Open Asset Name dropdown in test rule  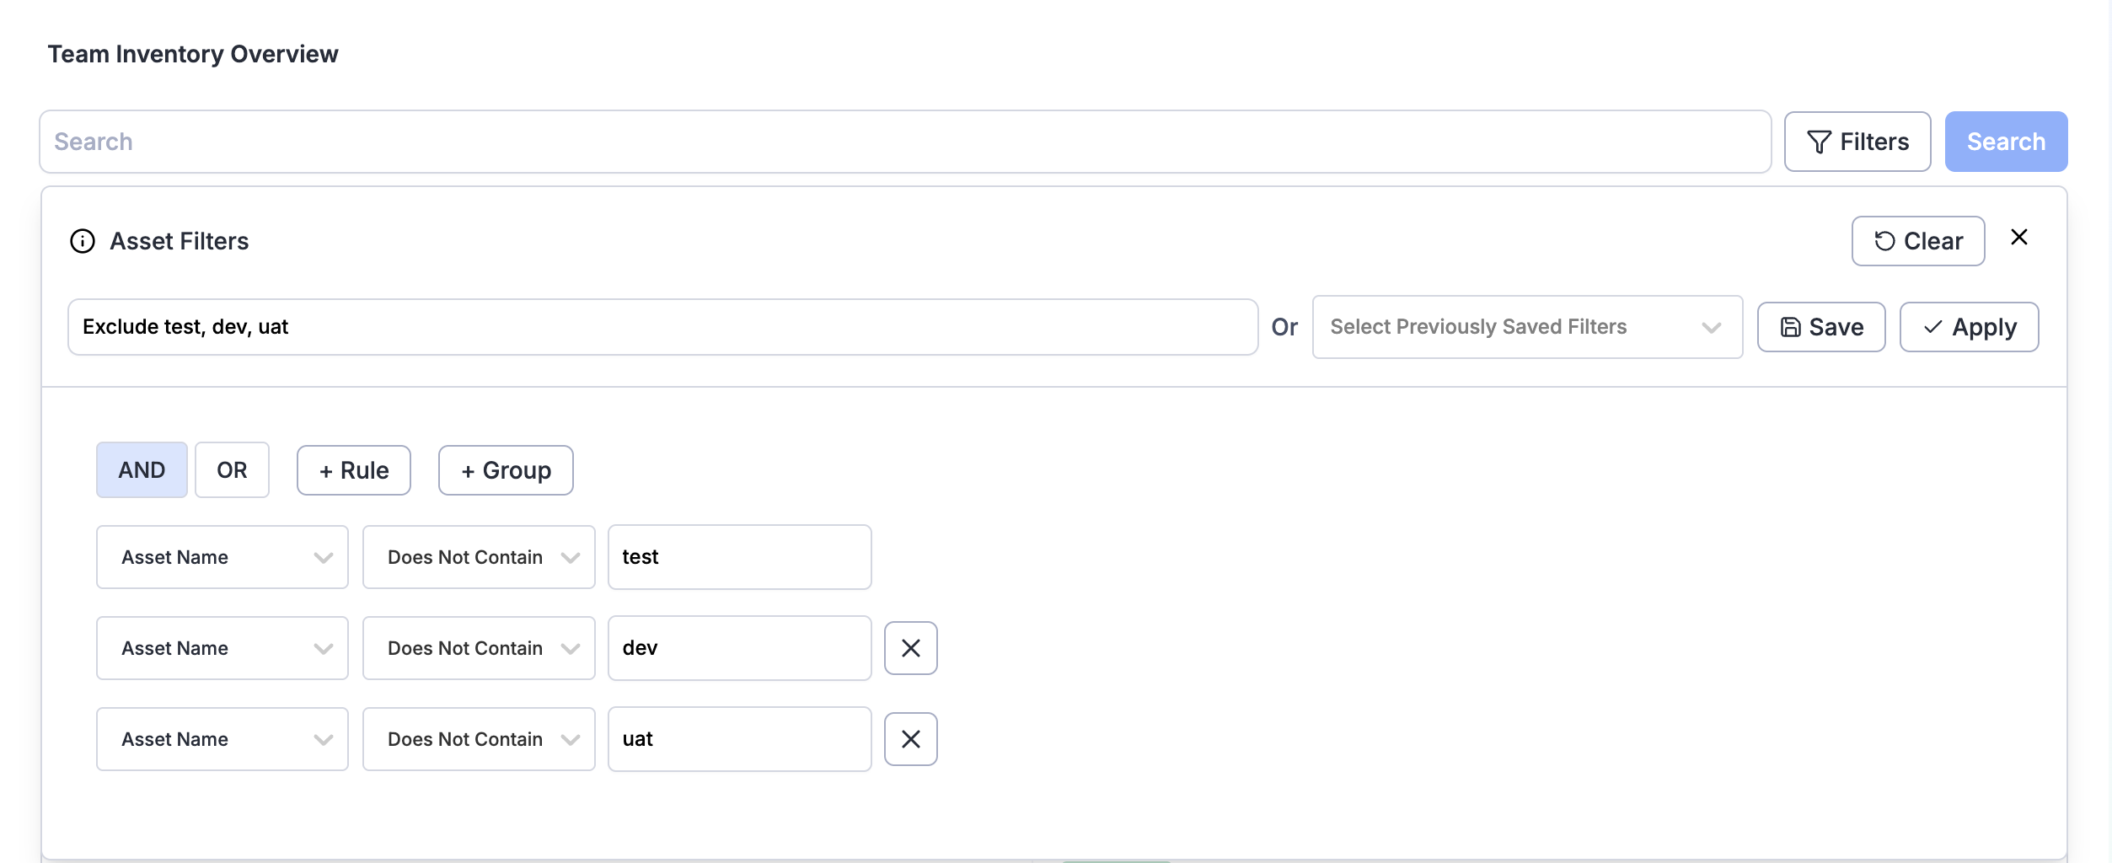pos(222,557)
